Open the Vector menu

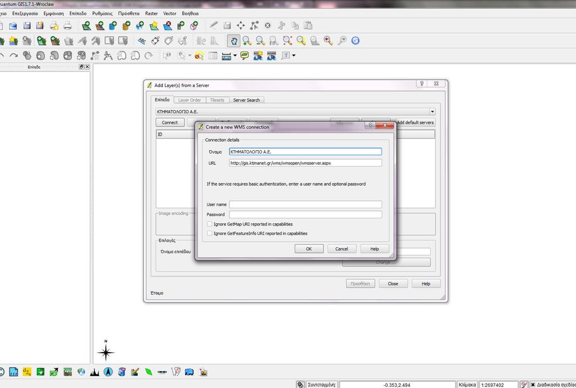(170, 13)
